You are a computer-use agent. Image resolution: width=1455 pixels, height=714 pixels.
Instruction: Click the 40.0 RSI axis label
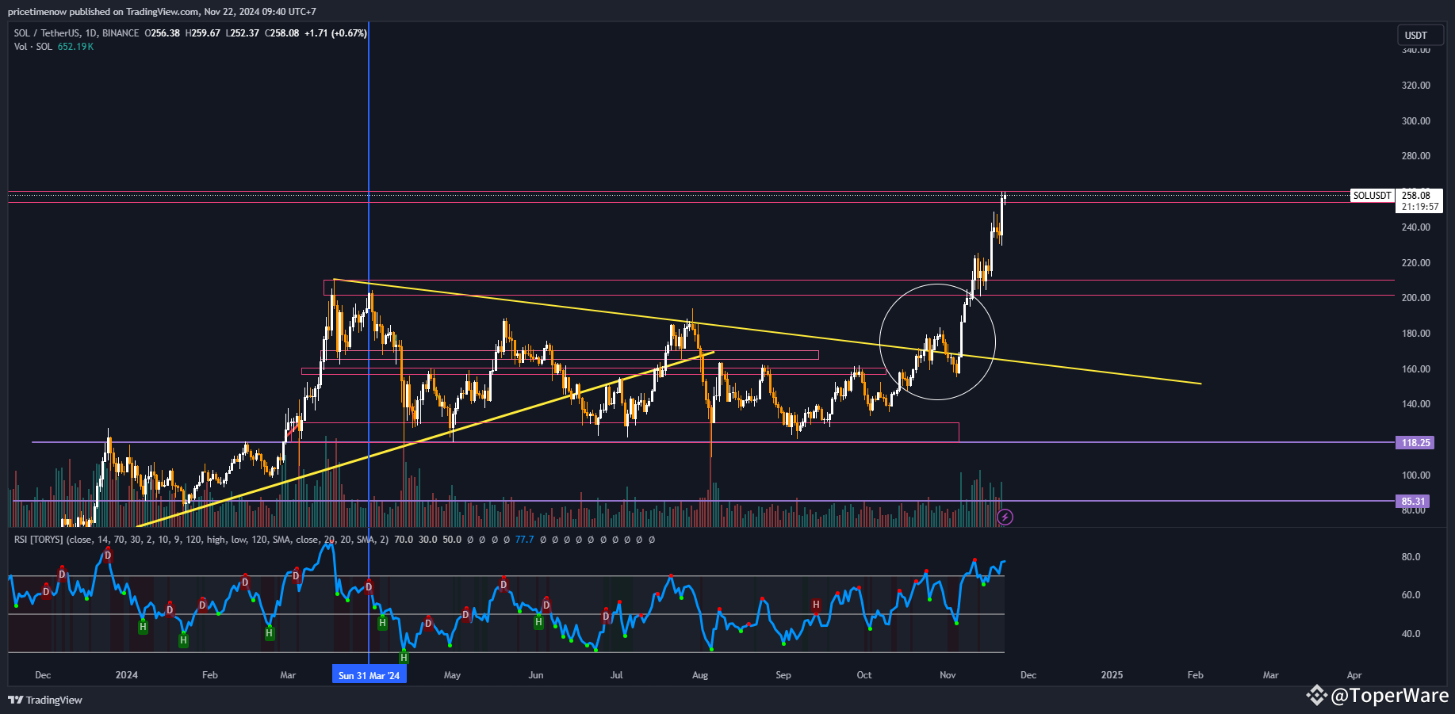[1411, 634]
